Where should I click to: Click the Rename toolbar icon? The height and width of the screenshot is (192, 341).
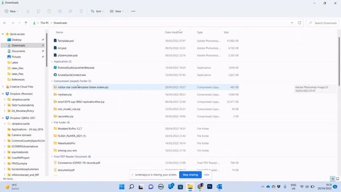tap(60, 11)
